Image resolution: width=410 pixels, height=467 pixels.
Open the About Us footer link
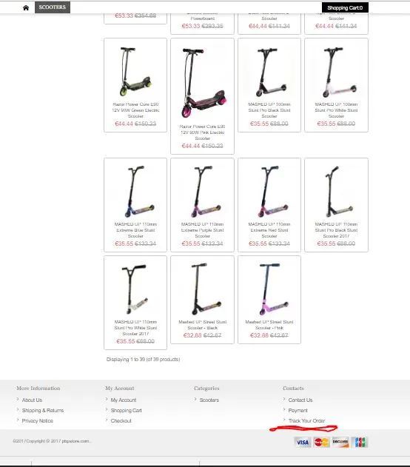tap(32, 400)
